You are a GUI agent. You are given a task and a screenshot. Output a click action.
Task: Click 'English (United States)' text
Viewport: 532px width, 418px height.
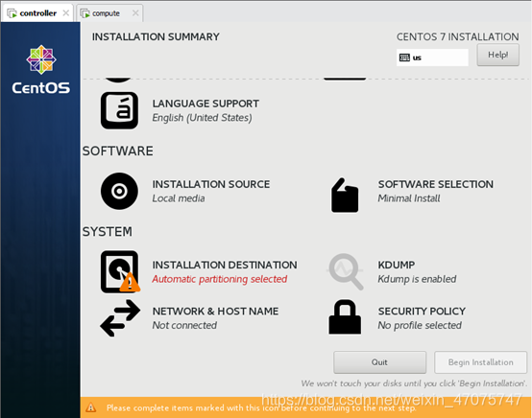(x=202, y=118)
